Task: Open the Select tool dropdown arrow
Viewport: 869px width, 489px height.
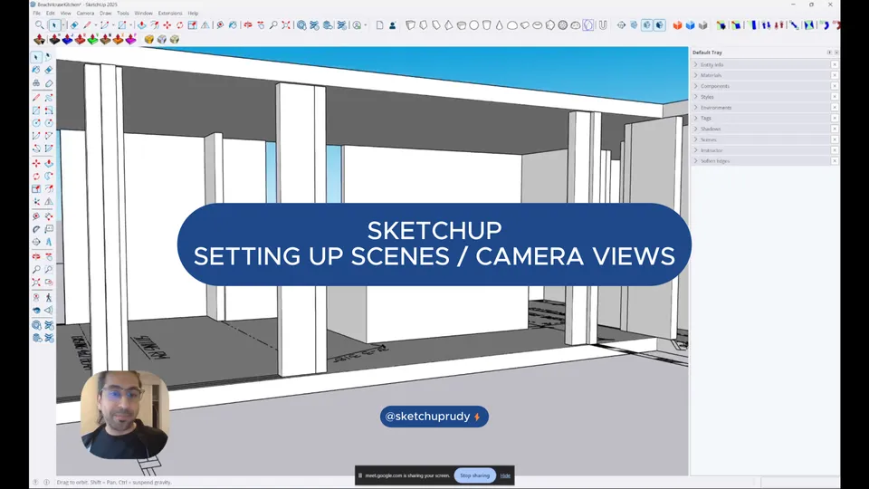Action: click(63, 25)
